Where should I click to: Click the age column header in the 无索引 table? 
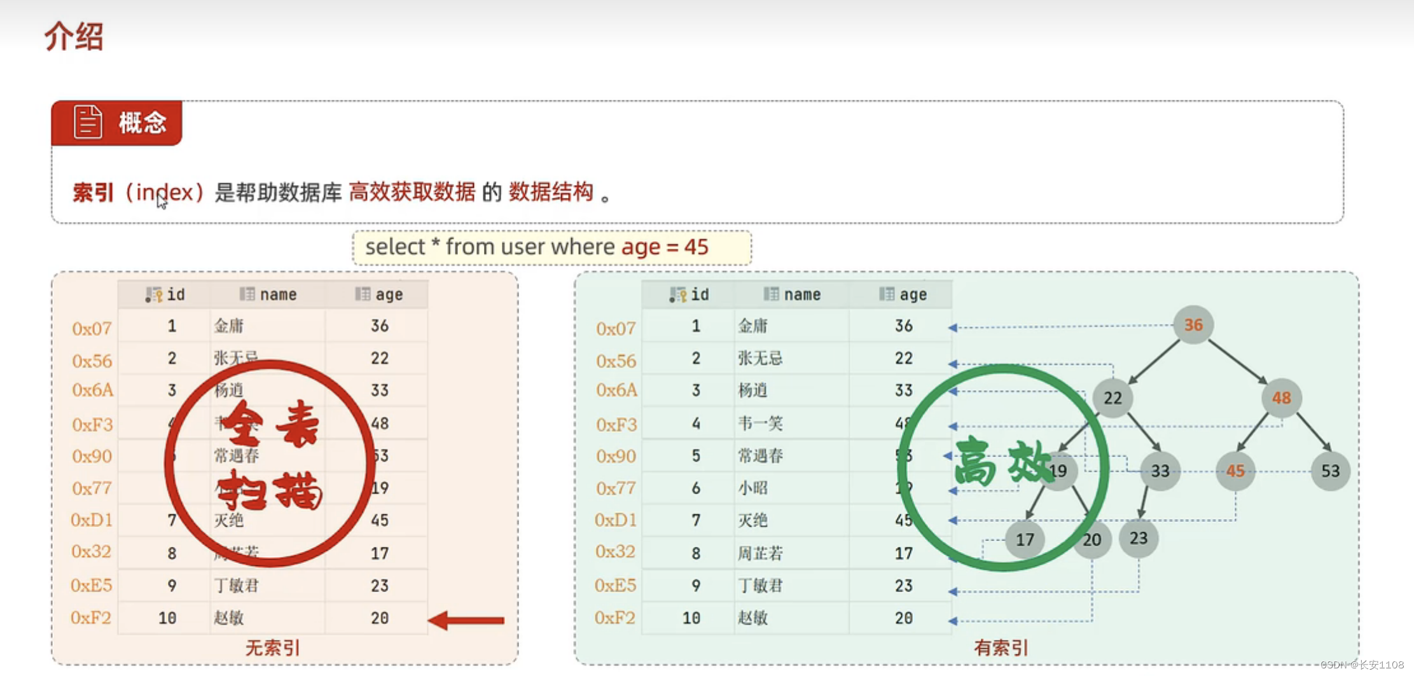tap(377, 294)
